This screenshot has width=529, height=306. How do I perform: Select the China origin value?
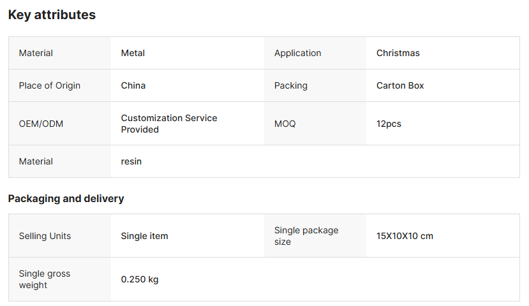tap(133, 85)
